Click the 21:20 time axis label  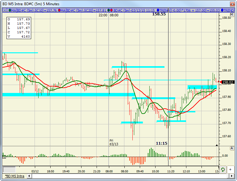pyautogui.click(x=97, y=171)
